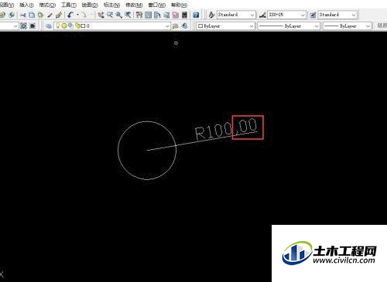387x282 pixels.
Task: Activate Zoom Window magnifier icon
Action: (118, 15)
